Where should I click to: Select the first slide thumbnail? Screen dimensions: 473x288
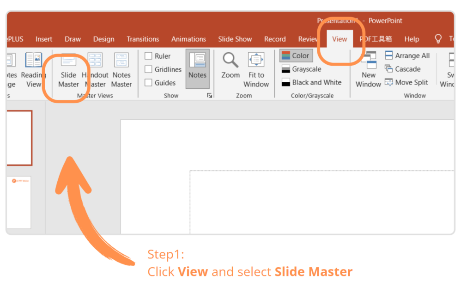[19, 138]
